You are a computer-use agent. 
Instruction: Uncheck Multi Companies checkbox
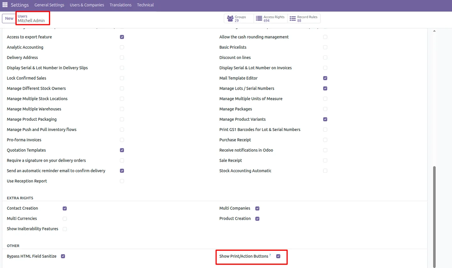[x=257, y=208]
